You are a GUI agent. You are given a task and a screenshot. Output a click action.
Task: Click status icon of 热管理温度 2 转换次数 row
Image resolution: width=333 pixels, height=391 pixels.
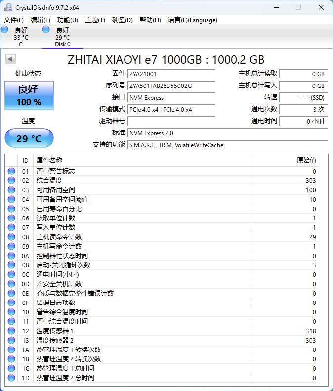11,359
